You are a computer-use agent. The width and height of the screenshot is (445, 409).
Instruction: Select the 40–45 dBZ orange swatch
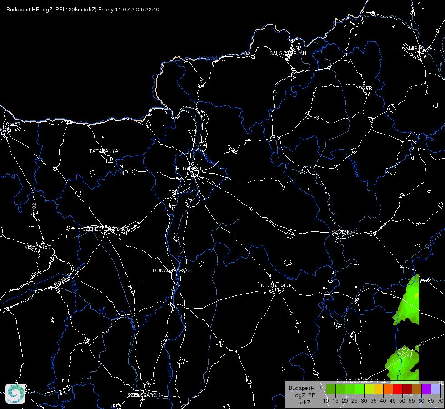tap(388, 389)
